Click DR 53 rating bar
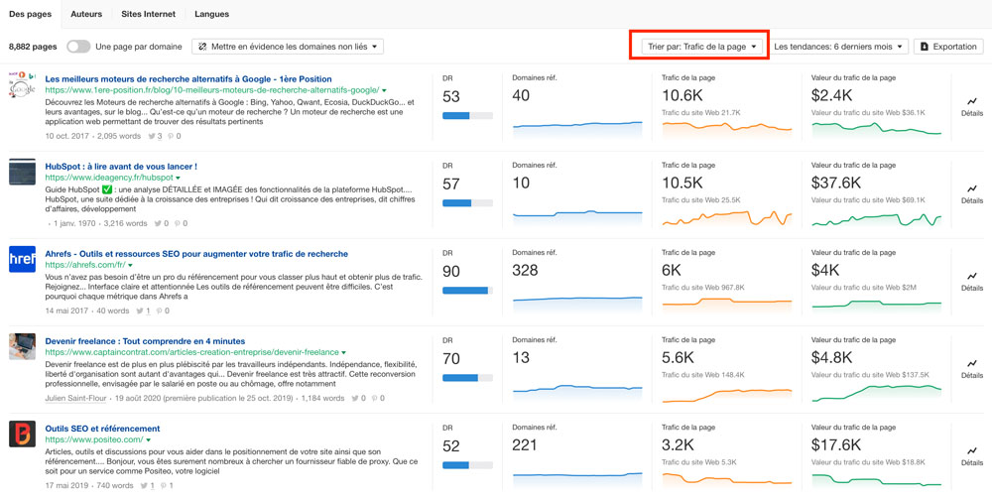Viewport: 992px width, 499px height. coord(467,116)
